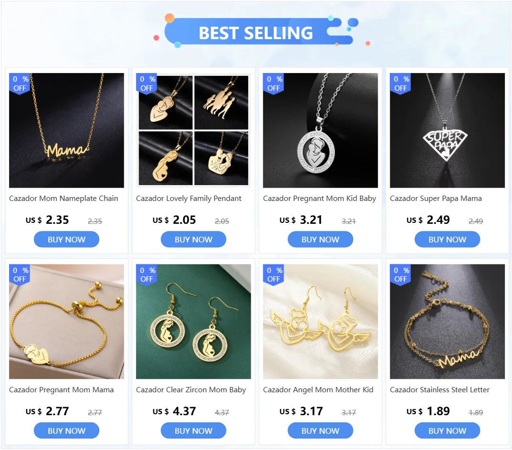
Task: Open the Mama nameplate necklace image
Action: pos(66,130)
